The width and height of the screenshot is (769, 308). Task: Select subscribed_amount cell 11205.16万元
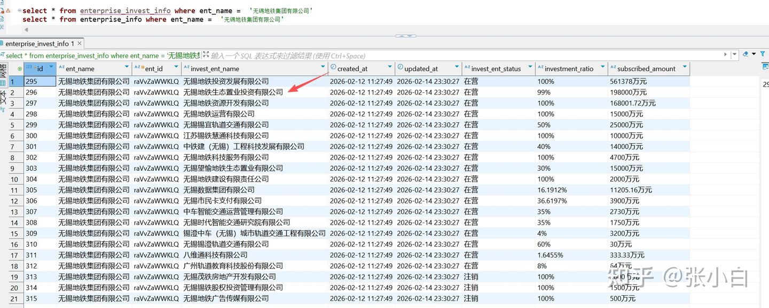[649, 190]
